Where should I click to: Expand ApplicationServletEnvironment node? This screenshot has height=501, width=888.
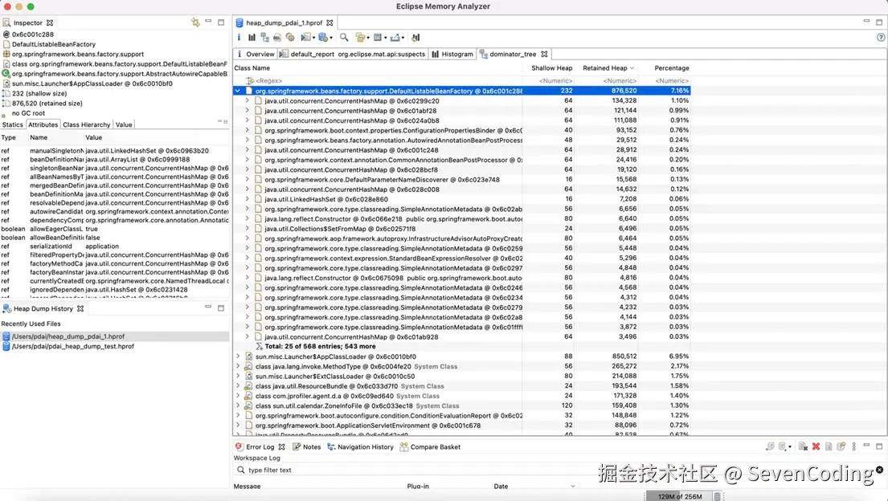point(238,426)
